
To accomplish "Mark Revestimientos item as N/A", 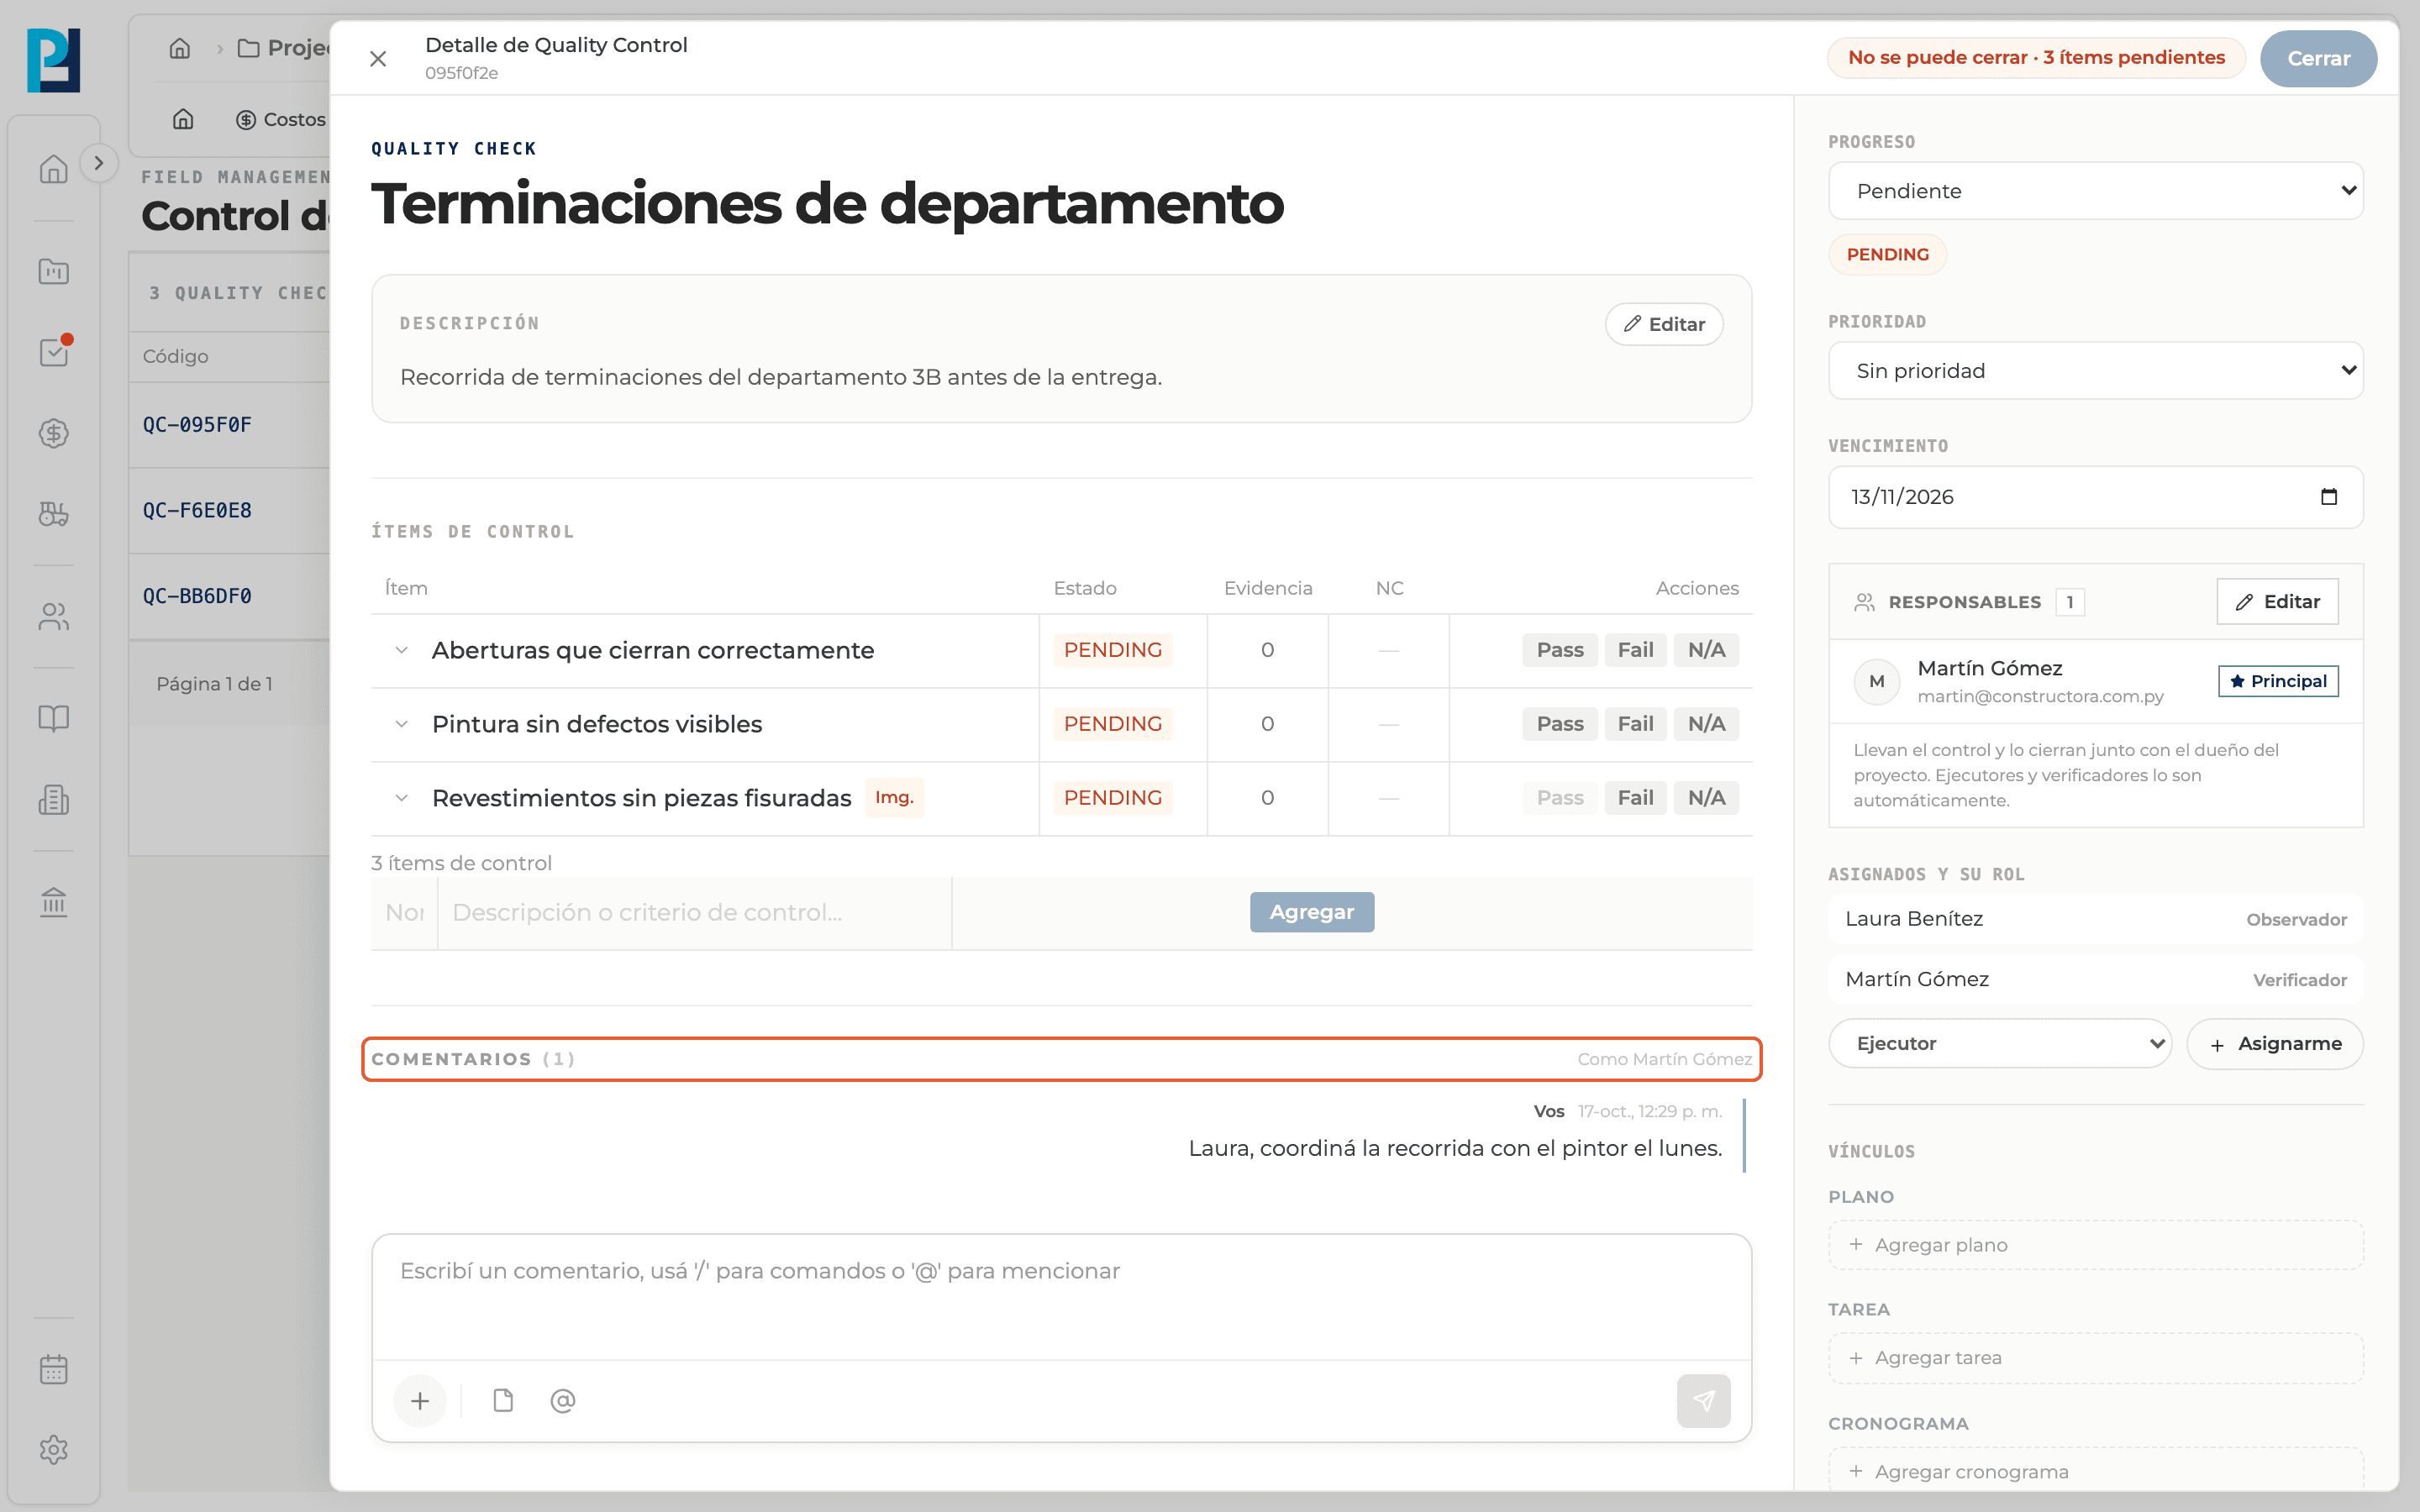I will (1706, 798).
